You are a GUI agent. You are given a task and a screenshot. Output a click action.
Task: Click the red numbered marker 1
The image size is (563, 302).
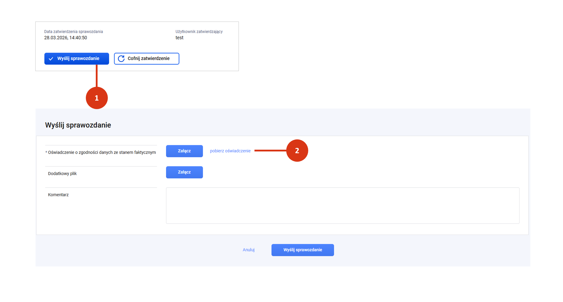point(97,98)
